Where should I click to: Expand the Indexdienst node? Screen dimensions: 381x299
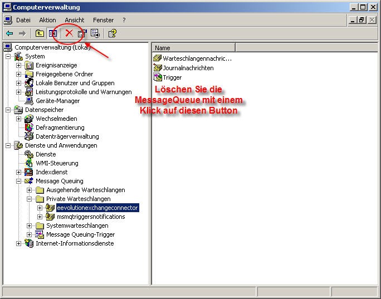tap(18, 172)
